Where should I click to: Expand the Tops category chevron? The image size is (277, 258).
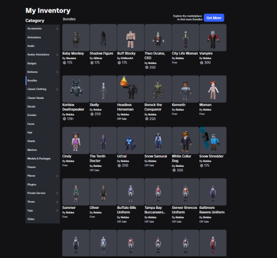click(57, 210)
